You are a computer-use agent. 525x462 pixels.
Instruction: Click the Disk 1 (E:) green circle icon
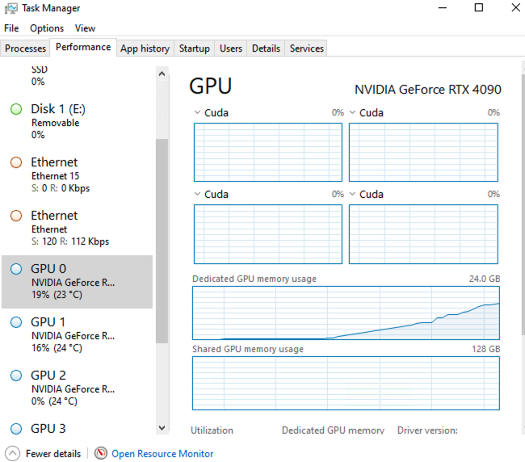pos(16,109)
